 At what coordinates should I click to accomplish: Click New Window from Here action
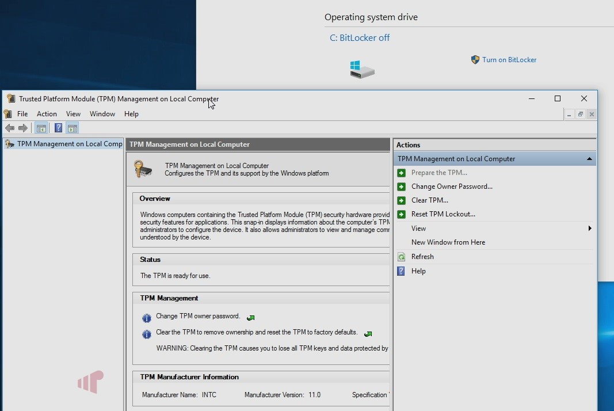coord(448,242)
